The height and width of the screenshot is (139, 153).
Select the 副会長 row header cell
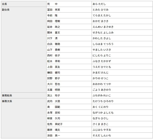coord(24,50)
